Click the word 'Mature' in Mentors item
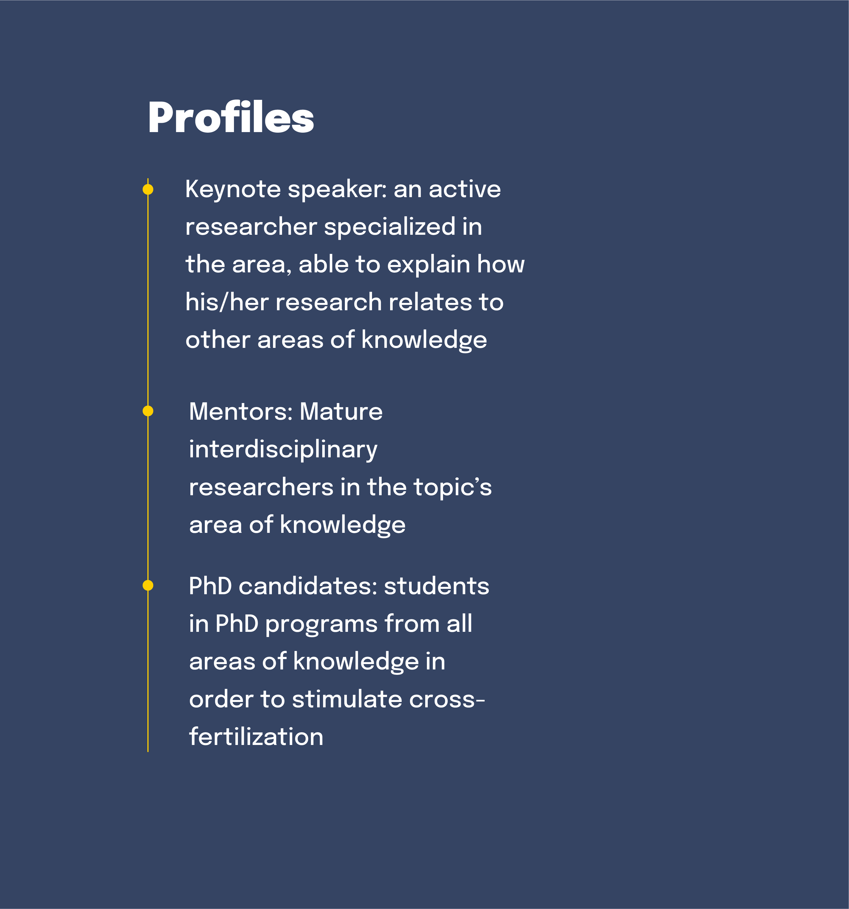 pyautogui.click(x=341, y=412)
